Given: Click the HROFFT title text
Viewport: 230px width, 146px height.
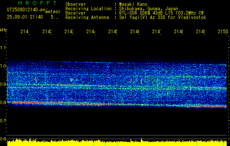Looking at the screenshot, I should coord(38,3).
